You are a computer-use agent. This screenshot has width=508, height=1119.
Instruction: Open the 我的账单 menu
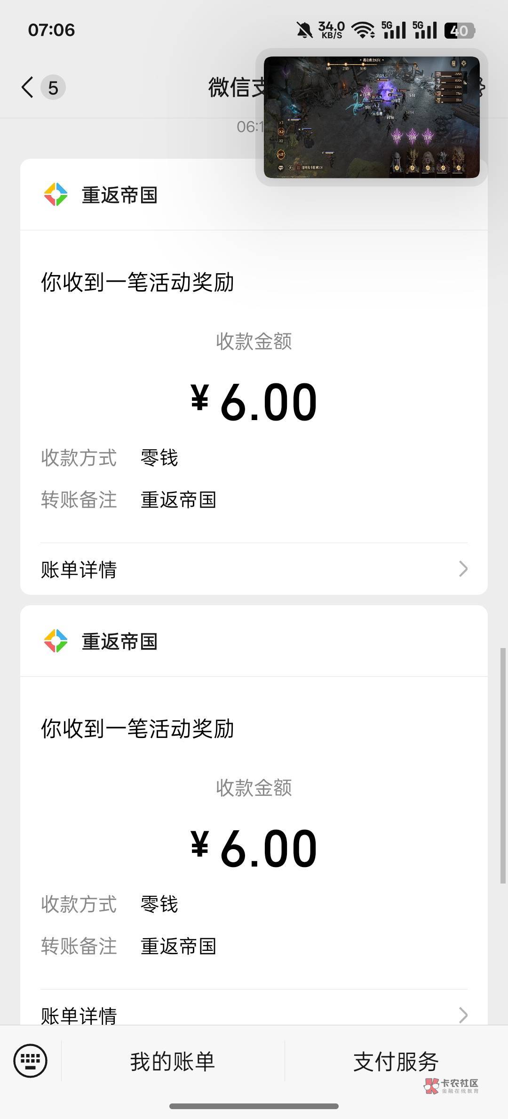click(x=173, y=1062)
